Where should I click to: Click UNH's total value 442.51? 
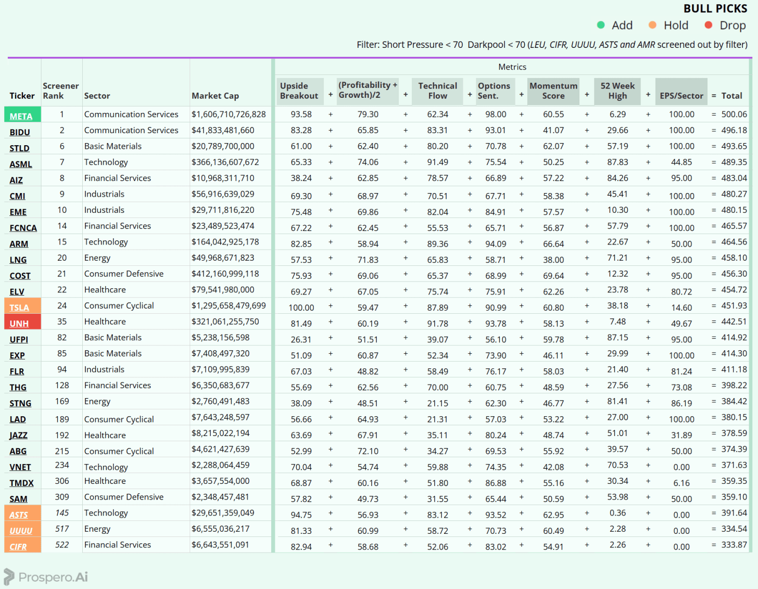click(x=734, y=322)
